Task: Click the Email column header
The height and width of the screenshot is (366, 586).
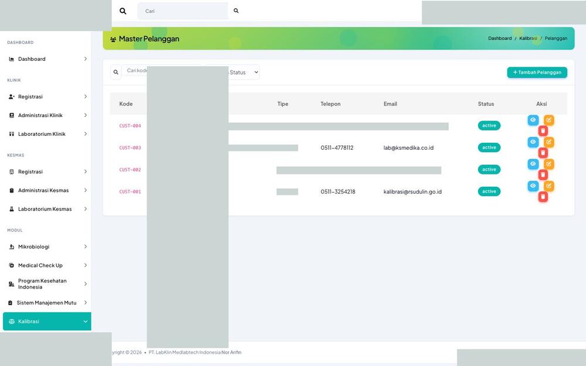Action: click(390, 104)
